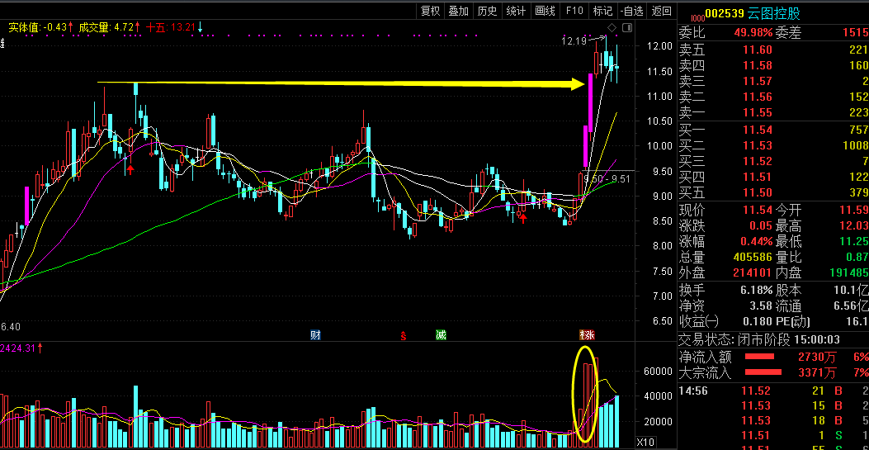Click the 买一 price 11.54
This screenshot has height=450, width=869.
tap(757, 130)
